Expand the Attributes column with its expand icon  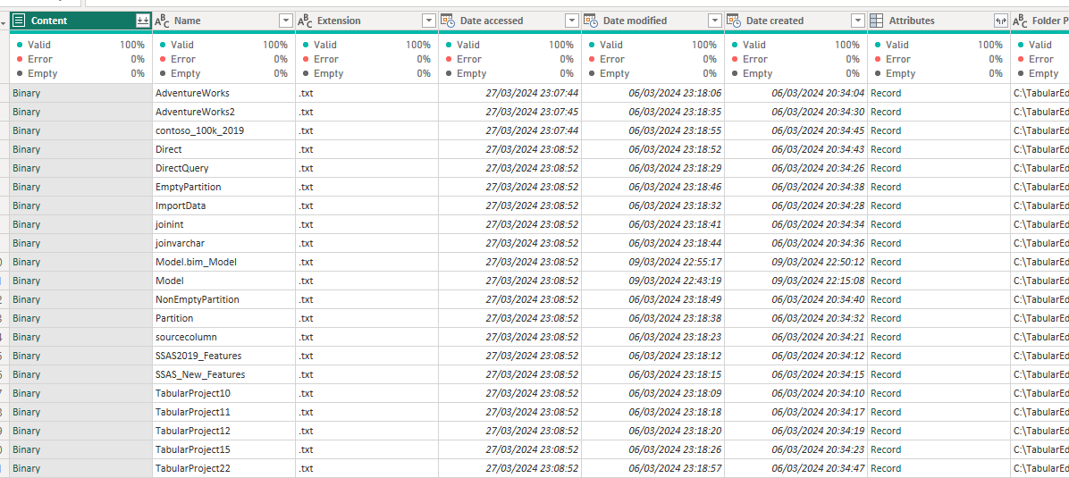click(x=1001, y=21)
